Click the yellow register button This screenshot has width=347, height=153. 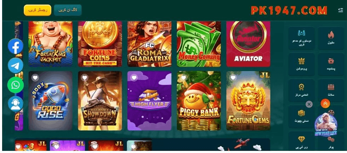click(37, 10)
